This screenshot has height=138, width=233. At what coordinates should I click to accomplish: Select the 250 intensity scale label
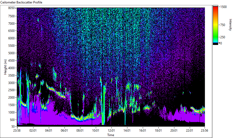coord(223,37)
